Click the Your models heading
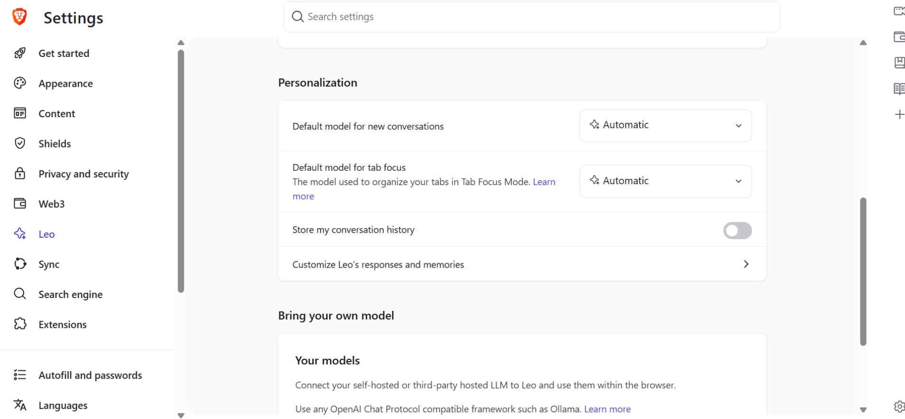 [x=328, y=361]
